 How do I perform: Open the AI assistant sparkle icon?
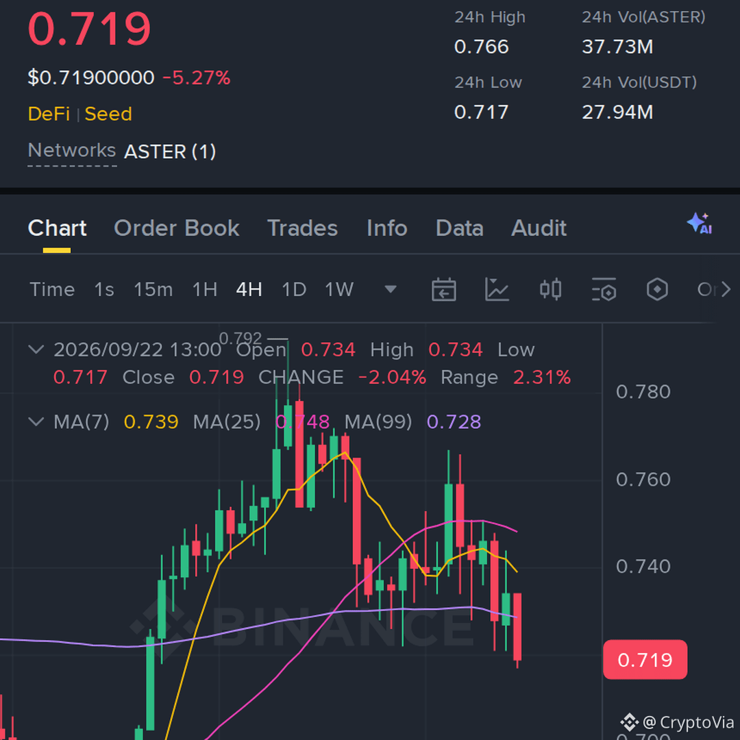point(700,223)
